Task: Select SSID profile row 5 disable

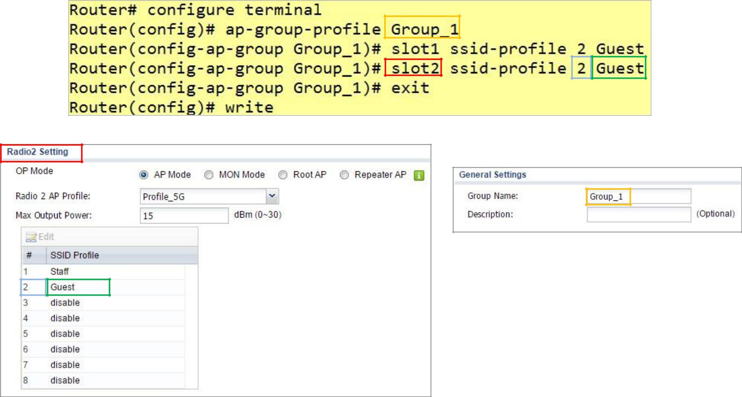Action: tap(65, 334)
